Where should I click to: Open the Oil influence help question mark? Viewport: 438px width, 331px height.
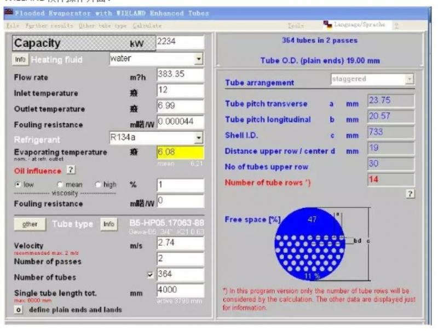[x=71, y=170]
